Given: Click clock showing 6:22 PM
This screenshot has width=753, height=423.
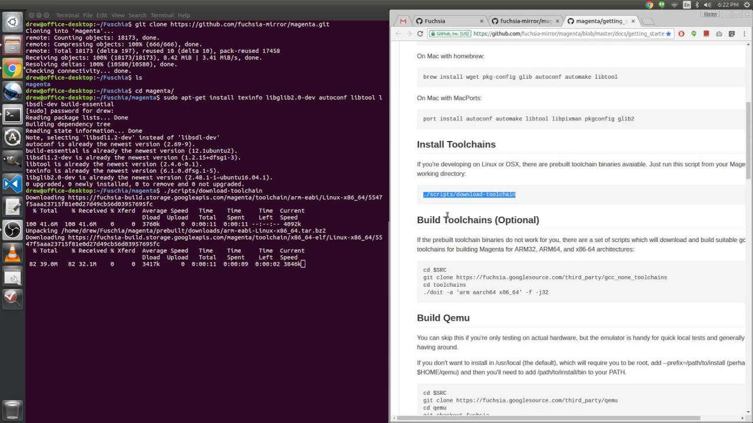Looking at the screenshot, I should (729, 5).
